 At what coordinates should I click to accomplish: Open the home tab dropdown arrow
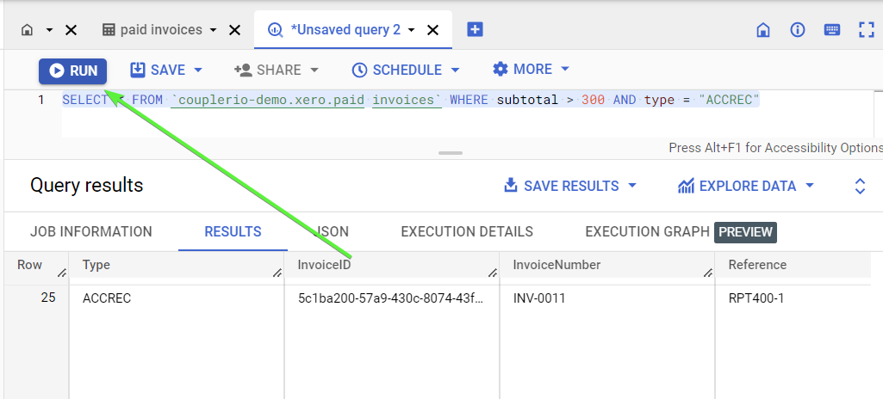click(50, 30)
